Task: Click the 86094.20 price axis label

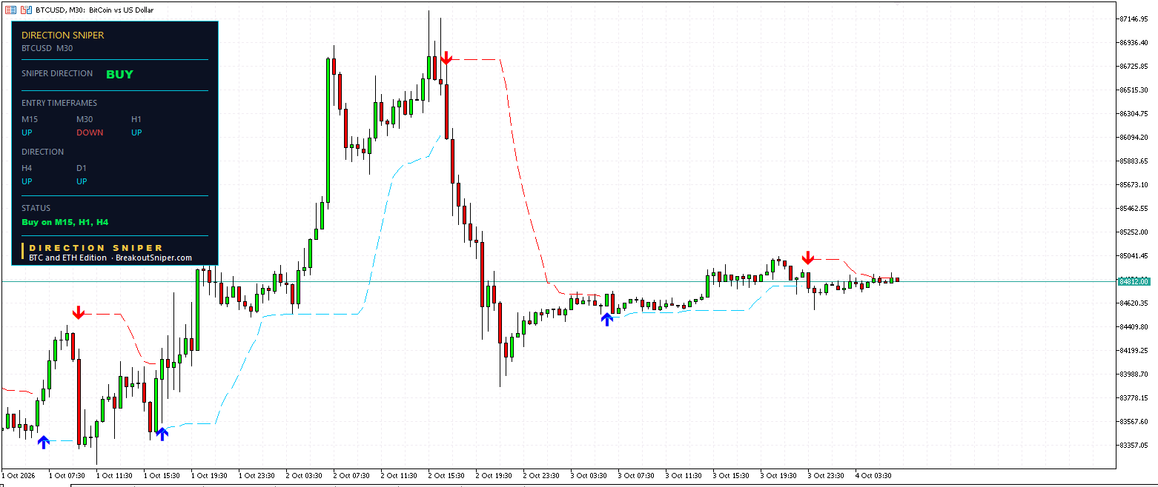Action: [x=1134, y=137]
